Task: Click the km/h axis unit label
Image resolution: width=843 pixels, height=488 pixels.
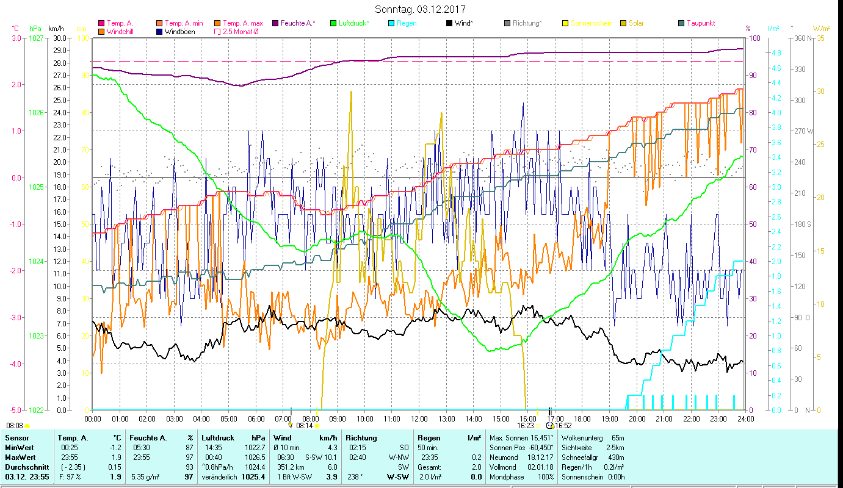Action: coord(56,29)
